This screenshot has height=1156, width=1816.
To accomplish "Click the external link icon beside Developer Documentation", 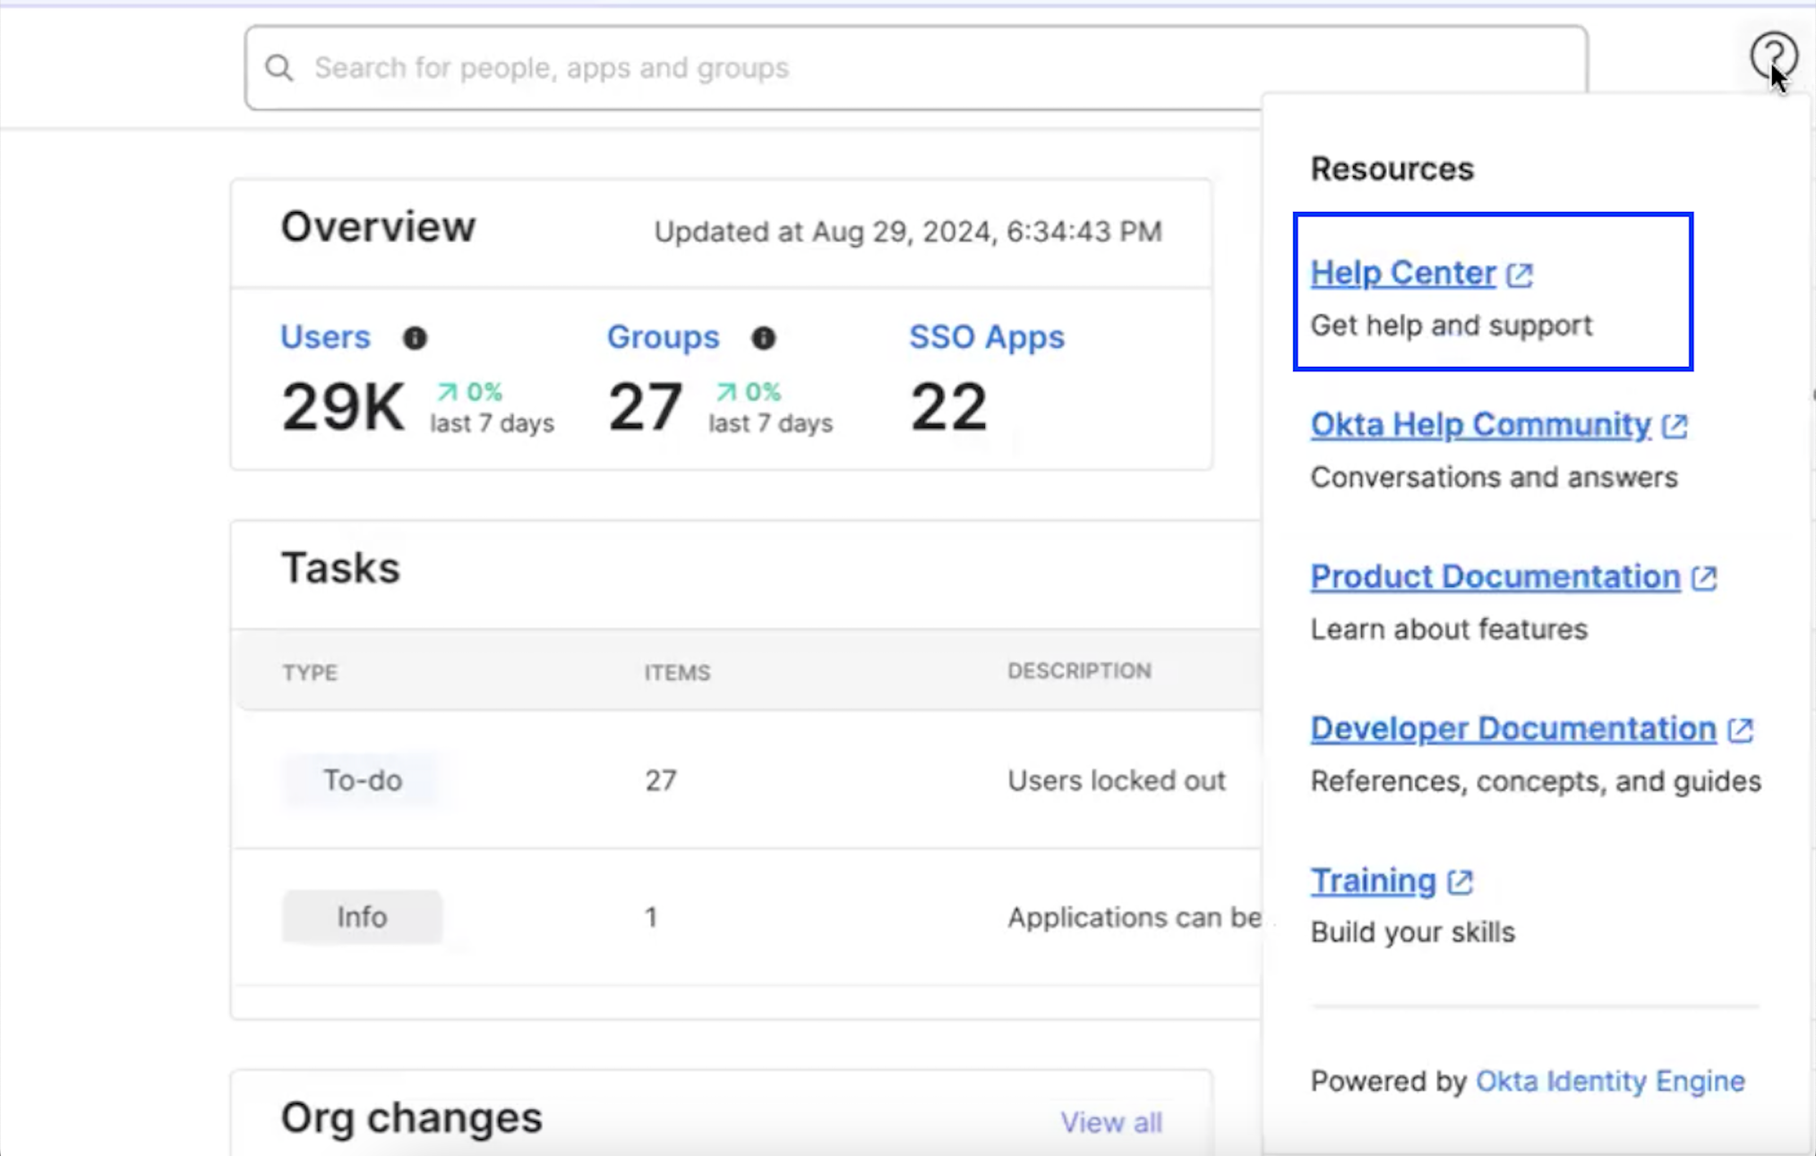I will click(x=1740, y=730).
